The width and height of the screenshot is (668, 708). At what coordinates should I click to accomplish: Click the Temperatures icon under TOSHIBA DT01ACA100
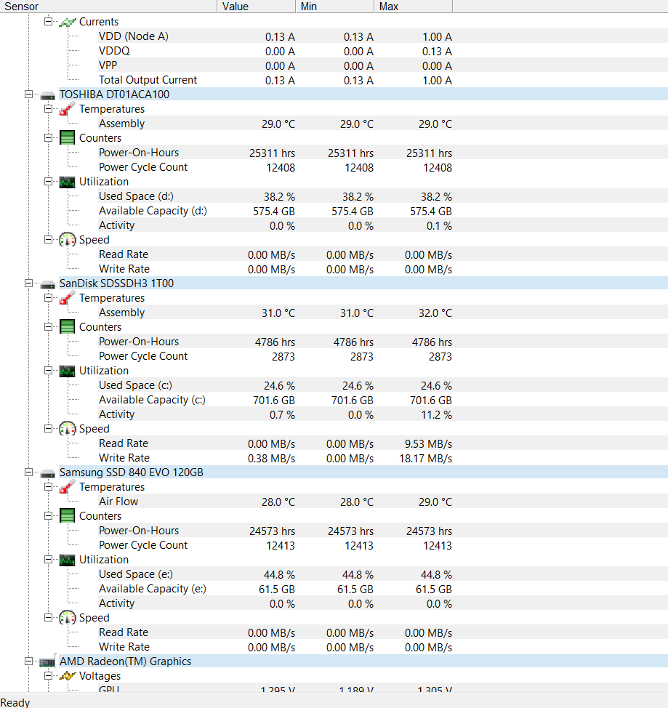(x=67, y=108)
